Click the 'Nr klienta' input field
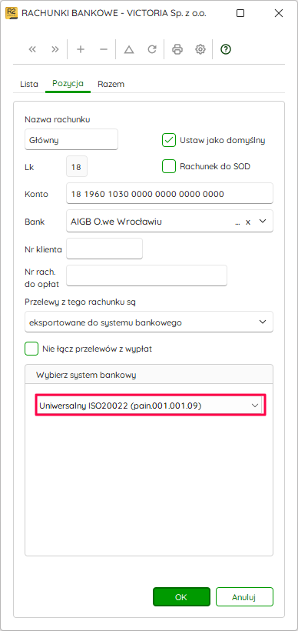The height and width of the screenshot is (631, 298). [x=104, y=249]
